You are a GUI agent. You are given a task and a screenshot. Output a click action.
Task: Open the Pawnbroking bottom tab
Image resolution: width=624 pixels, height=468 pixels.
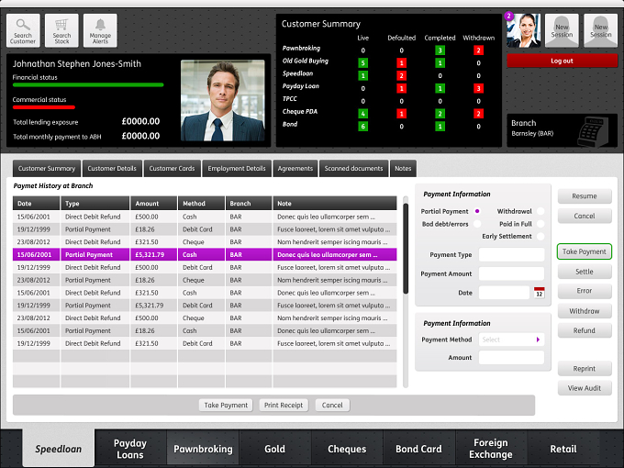[203, 449]
